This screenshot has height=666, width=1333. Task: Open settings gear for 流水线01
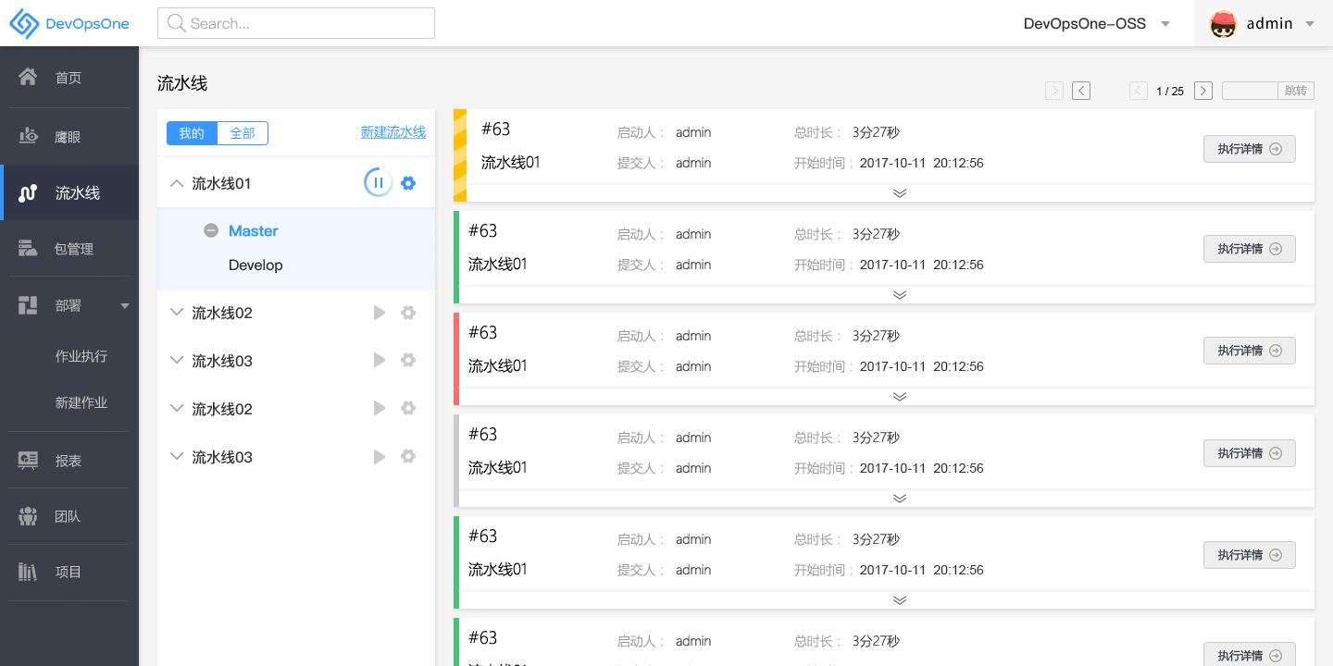point(408,183)
